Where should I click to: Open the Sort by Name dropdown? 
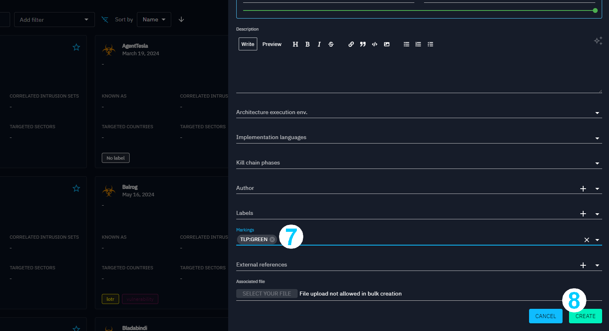tap(154, 19)
